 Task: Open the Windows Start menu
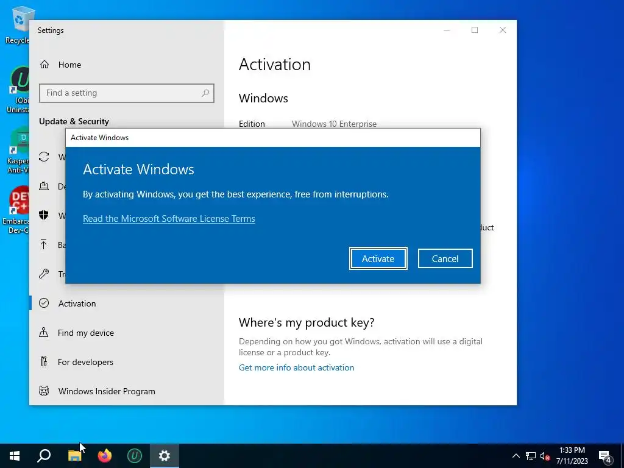point(15,456)
